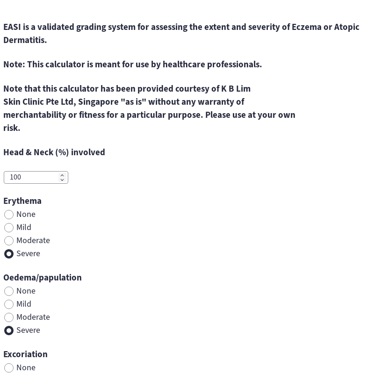The height and width of the screenshot is (374, 374).
Task: Click the warranty disclaimer paragraph
Action: pos(149,108)
